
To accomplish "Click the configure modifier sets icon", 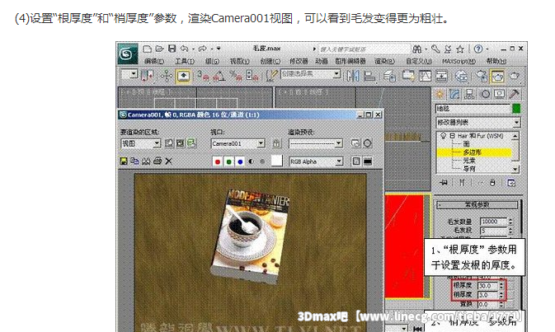I will coord(511,183).
